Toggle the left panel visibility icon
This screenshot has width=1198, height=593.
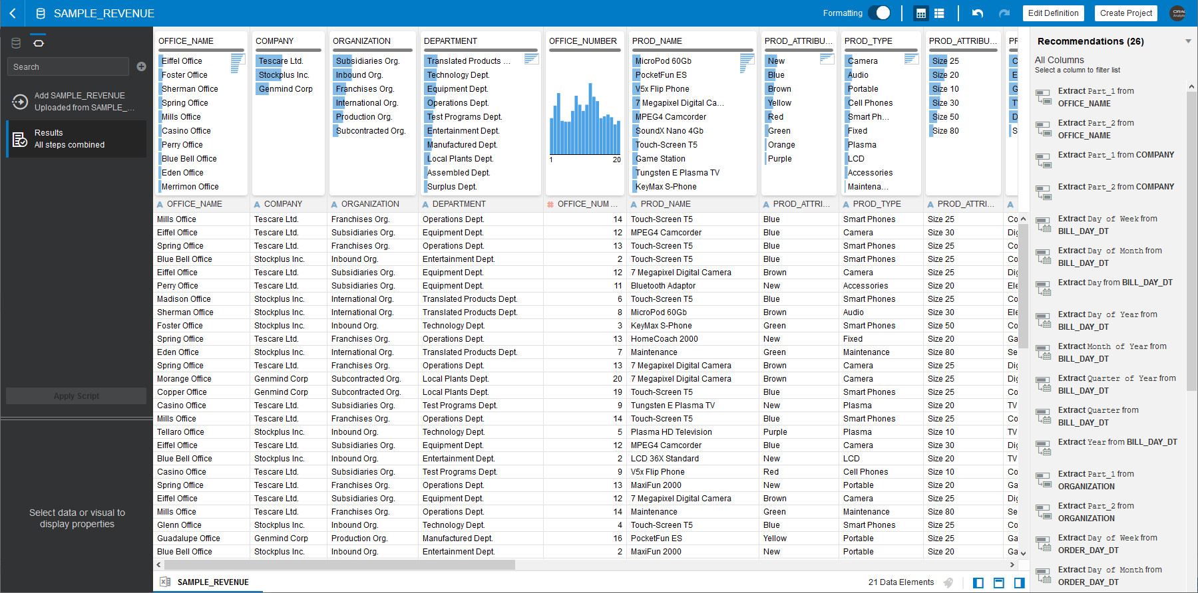978,583
